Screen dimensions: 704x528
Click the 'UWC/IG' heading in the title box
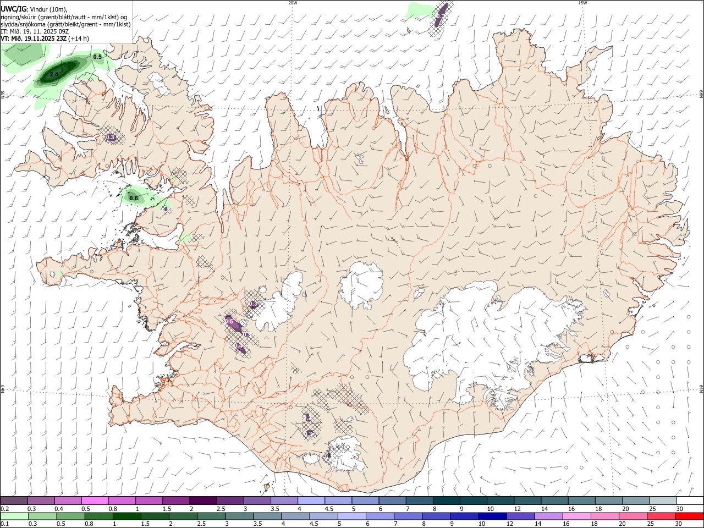pos(13,9)
